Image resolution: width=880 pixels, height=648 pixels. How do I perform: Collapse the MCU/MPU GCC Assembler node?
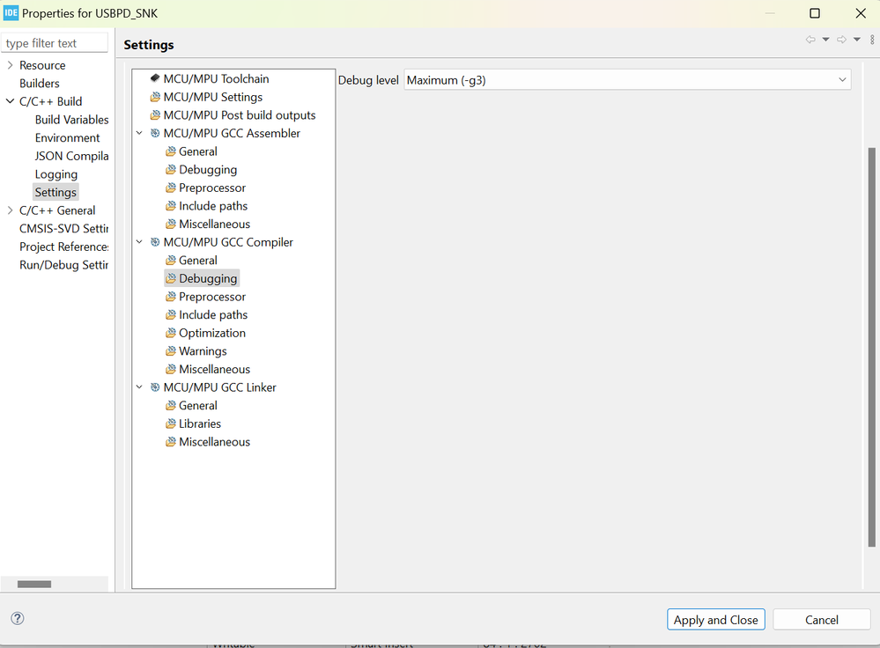click(139, 133)
